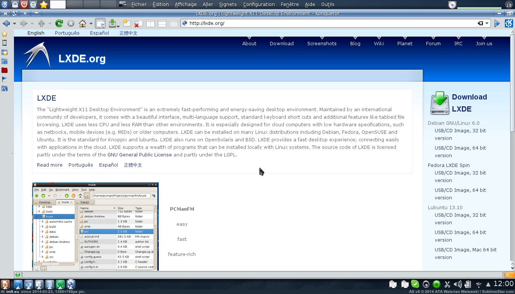This screenshot has height=294, width=515.
Task: Toggle the sidebar red folder panel
Action: click(x=5, y=70)
